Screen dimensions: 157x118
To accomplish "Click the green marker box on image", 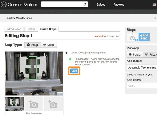I will (x=33, y=68).
